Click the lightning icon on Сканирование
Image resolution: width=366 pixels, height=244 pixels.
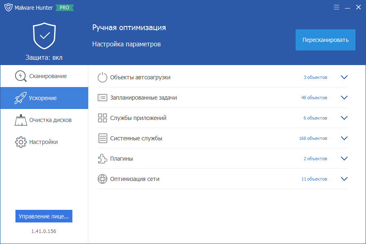(x=20, y=76)
